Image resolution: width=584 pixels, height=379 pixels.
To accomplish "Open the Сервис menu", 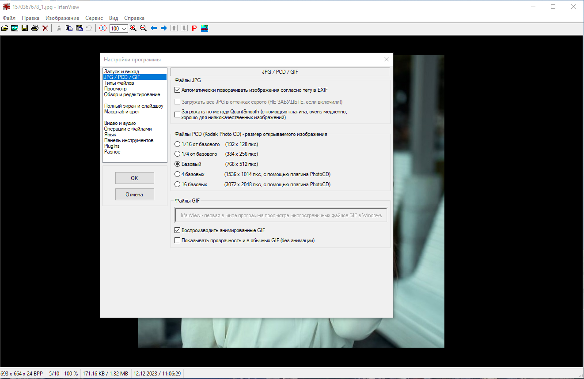I will (x=94, y=18).
